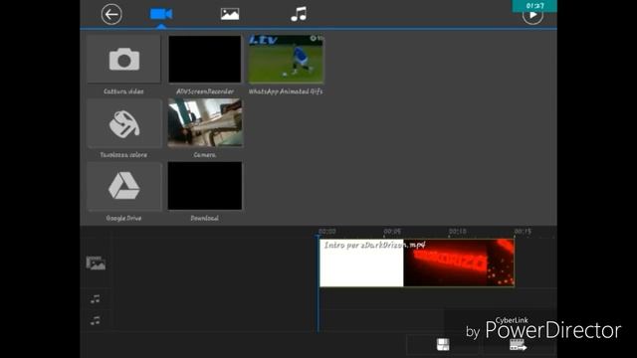The width and height of the screenshot is (637, 358).
Task: Play the project preview
Action: click(x=532, y=16)
